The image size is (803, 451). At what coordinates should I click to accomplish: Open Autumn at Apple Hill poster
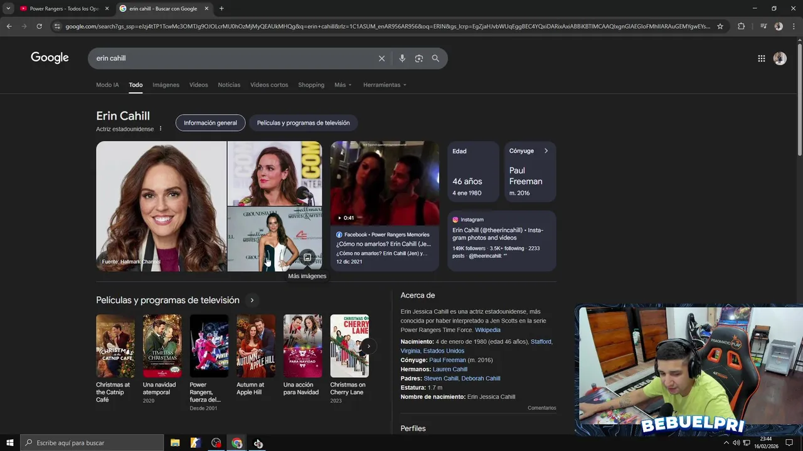[x=255, y=346]
